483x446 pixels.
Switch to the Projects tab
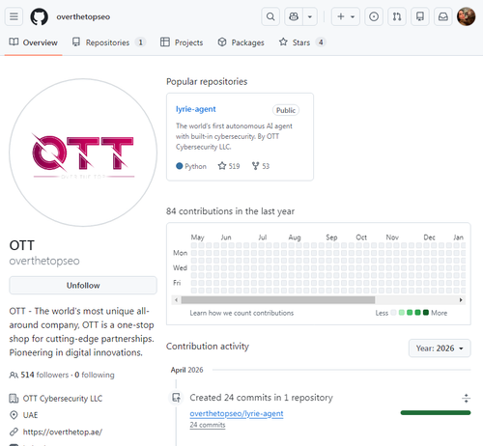pyautogui.click(x=182, y=42)
